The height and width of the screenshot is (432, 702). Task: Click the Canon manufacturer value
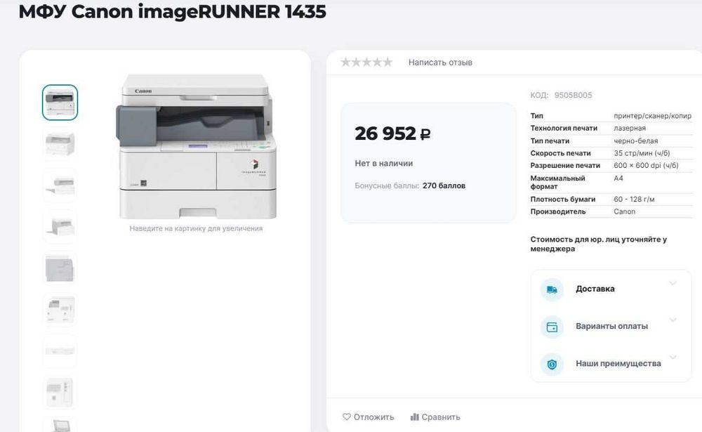624,211
